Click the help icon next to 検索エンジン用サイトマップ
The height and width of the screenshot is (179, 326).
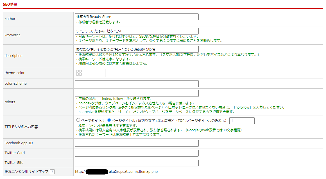click(x=52, y=172)
